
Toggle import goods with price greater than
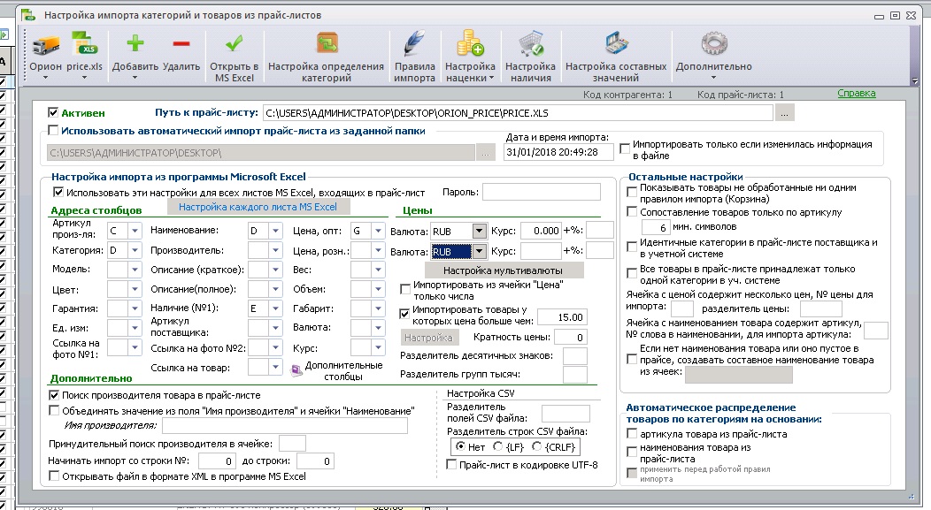click(405, 315)
